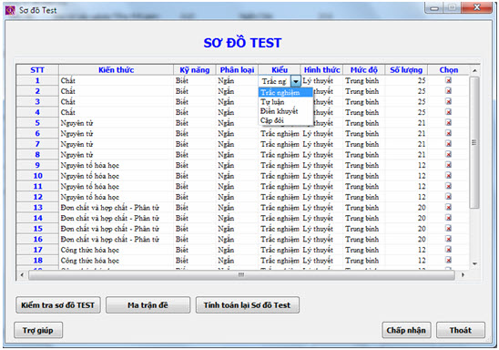Image resolution: width=499 pixels, height=350 pixels.
Task: Click Công thức hóa học in row 17
Action: (117, 250)
